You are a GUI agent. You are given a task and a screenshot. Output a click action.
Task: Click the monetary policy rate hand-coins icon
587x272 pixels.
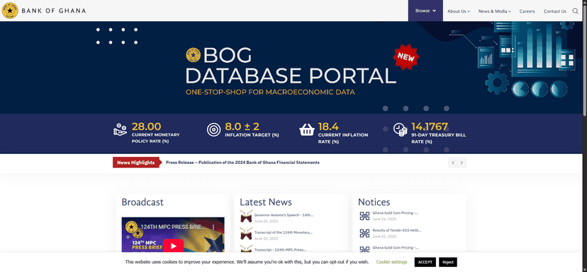(x=121, y=129)
